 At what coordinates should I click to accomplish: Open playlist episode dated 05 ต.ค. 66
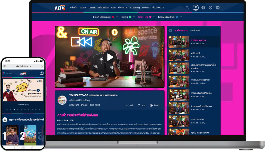[x=194, y=82]
